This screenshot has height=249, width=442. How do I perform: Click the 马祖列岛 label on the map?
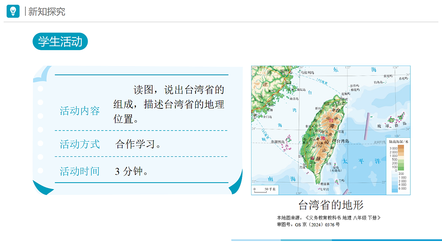(x=307, y=73)
